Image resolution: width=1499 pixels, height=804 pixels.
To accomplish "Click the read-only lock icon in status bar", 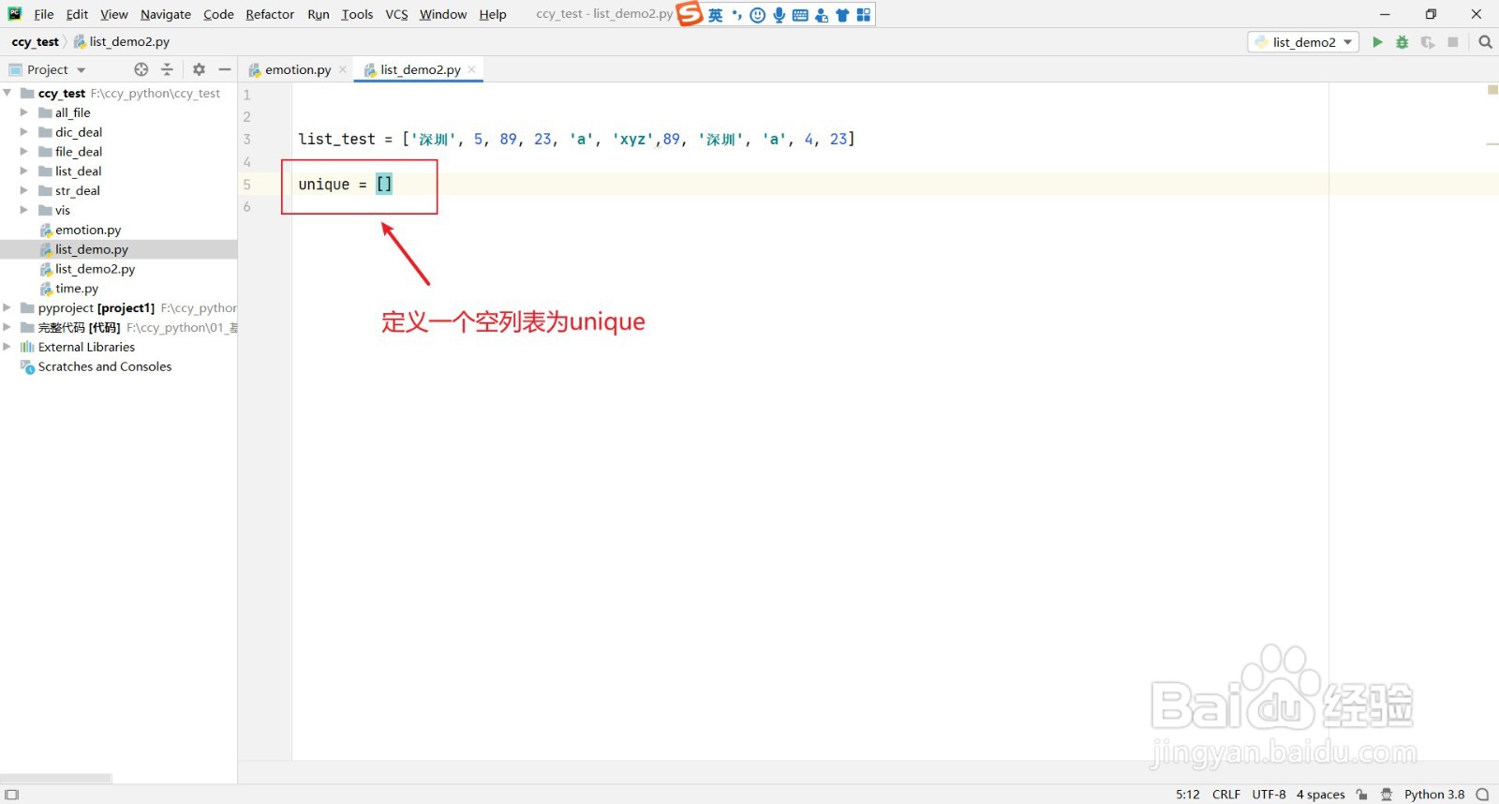I will (1362, 795).
